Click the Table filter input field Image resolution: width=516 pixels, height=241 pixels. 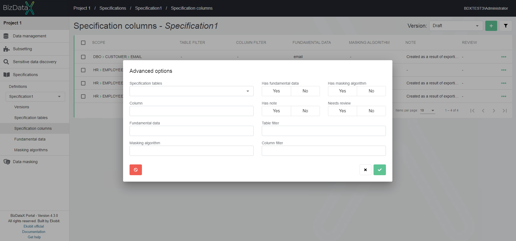coord(324,131)
